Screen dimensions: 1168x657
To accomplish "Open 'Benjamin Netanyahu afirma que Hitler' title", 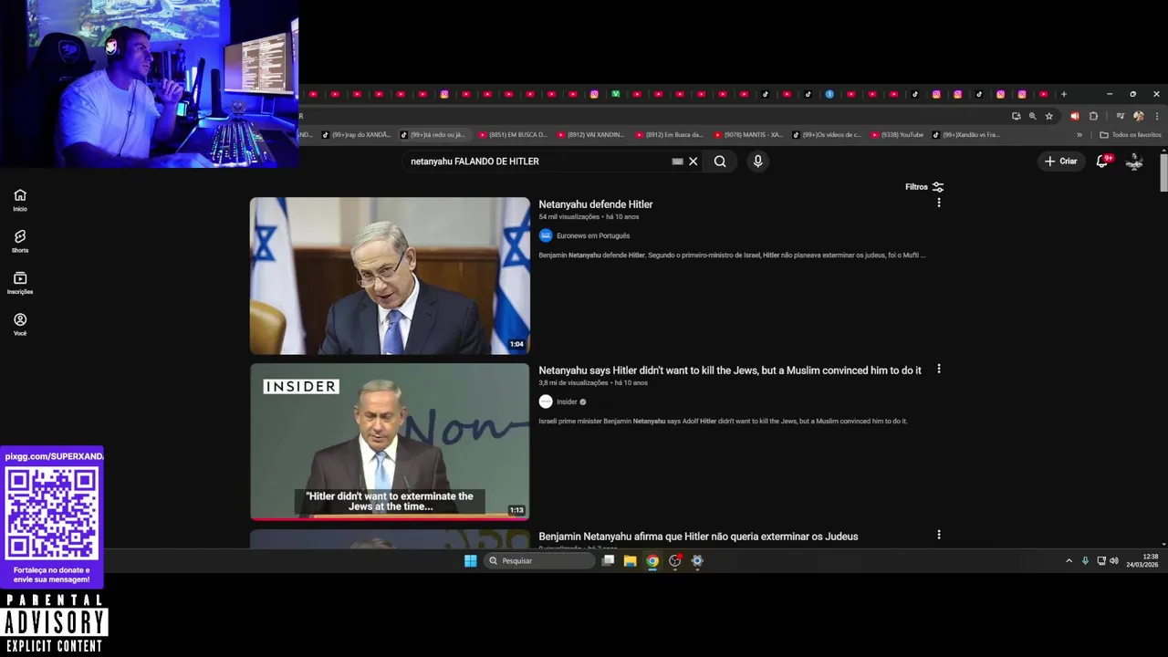I will (698, 537).
